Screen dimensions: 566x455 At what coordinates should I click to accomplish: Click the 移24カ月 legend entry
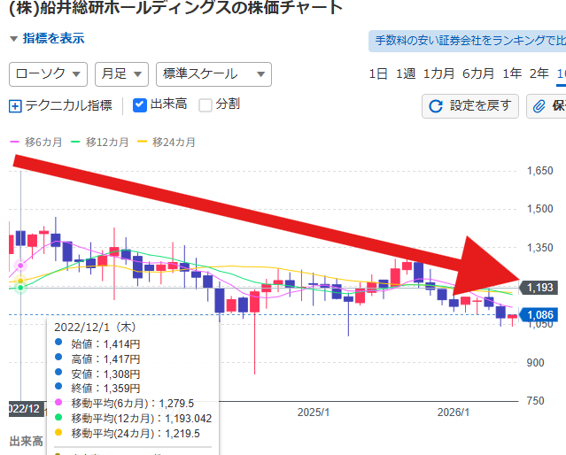pyautogui.click(x=167, y=143)
